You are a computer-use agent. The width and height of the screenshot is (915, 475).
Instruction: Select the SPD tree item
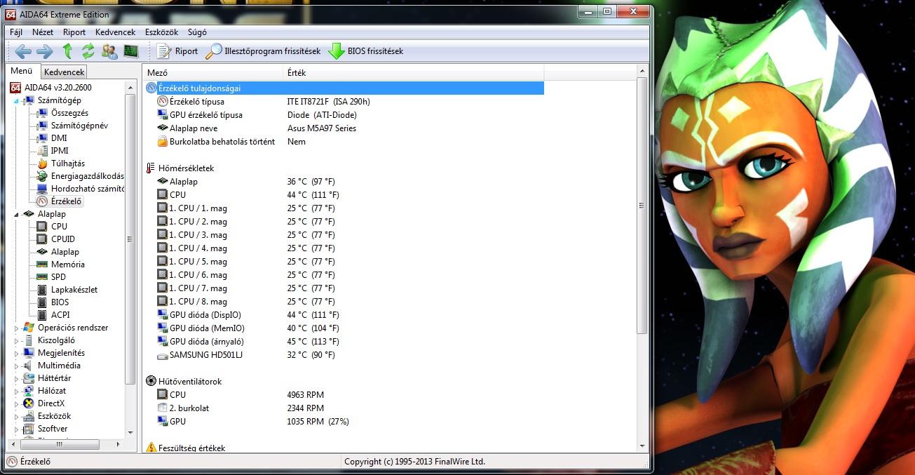click(59, 277)
